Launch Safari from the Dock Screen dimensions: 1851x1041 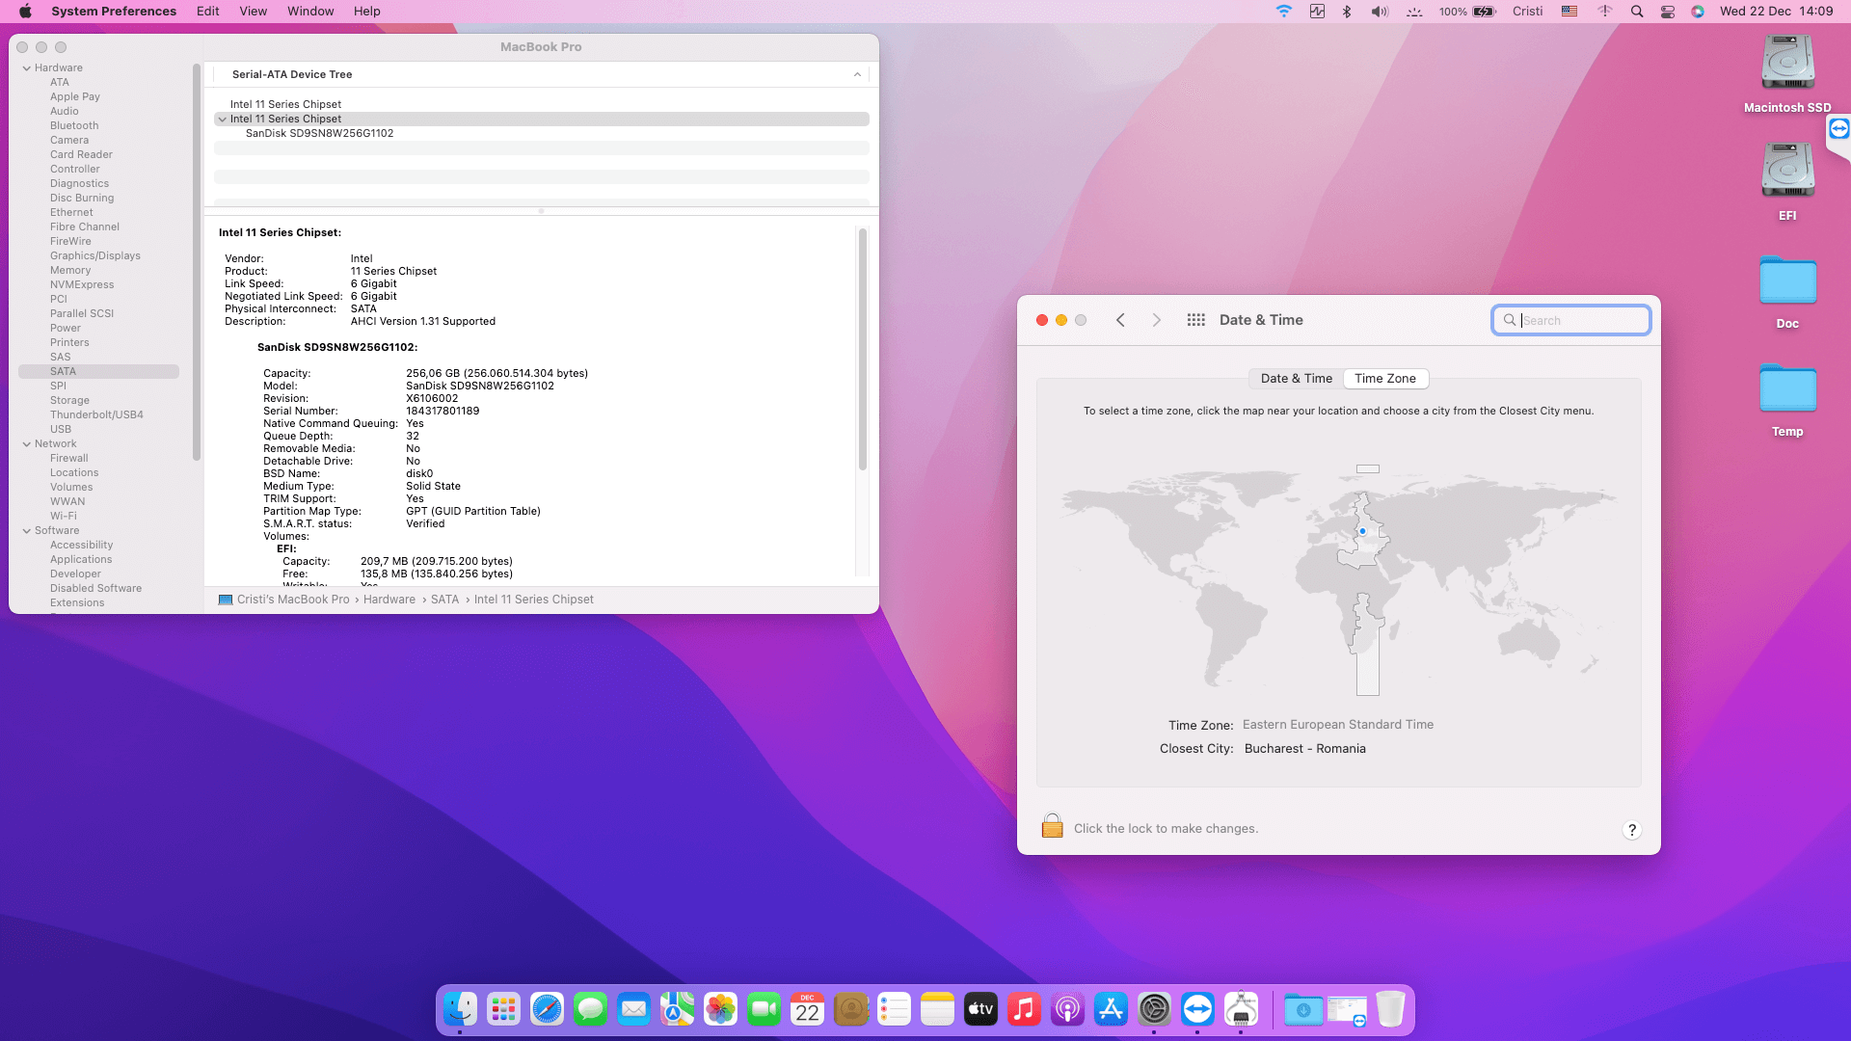(547, 1009)
